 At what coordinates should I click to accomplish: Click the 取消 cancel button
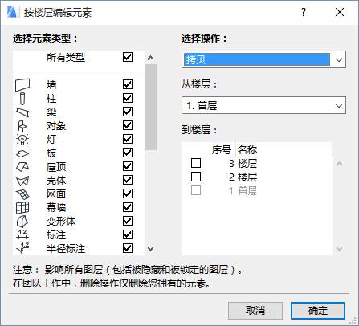tap(255, 311)
